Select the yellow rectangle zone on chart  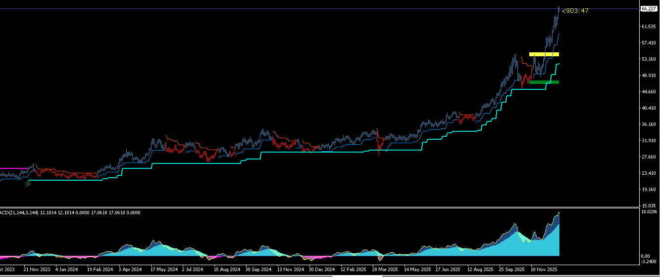(x=544, y=54)
